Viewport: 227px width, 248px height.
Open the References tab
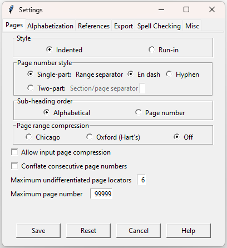pos(93,26)
